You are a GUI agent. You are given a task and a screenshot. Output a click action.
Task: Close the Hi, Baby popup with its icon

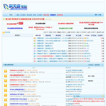103,96
